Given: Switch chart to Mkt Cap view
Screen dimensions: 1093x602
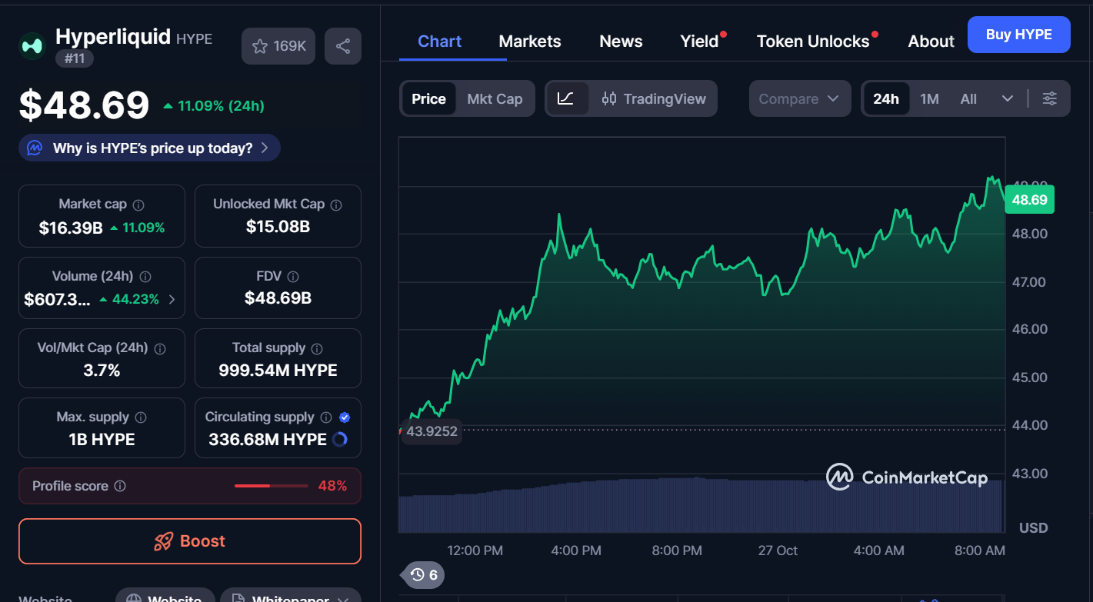Looking at the screenshot, I should click(495, 98).
